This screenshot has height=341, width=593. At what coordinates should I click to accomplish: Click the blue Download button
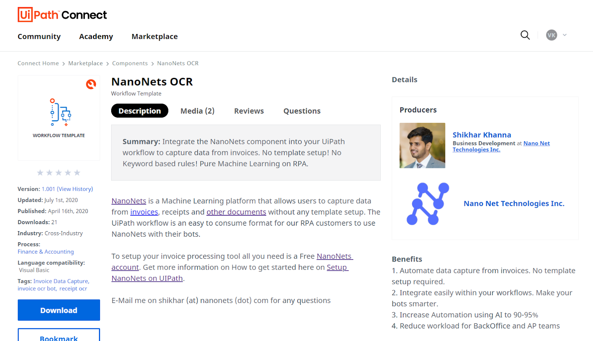click(x=59, y=310)
